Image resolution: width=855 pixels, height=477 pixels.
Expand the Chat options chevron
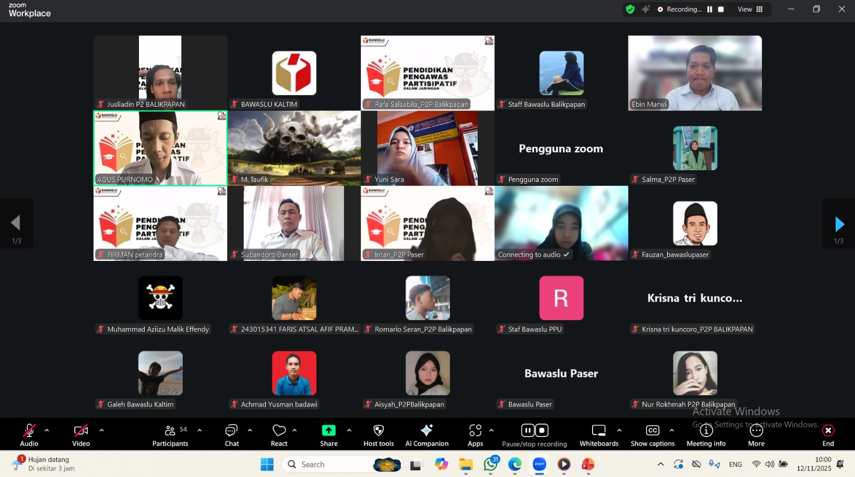click(x=250, y=430)
